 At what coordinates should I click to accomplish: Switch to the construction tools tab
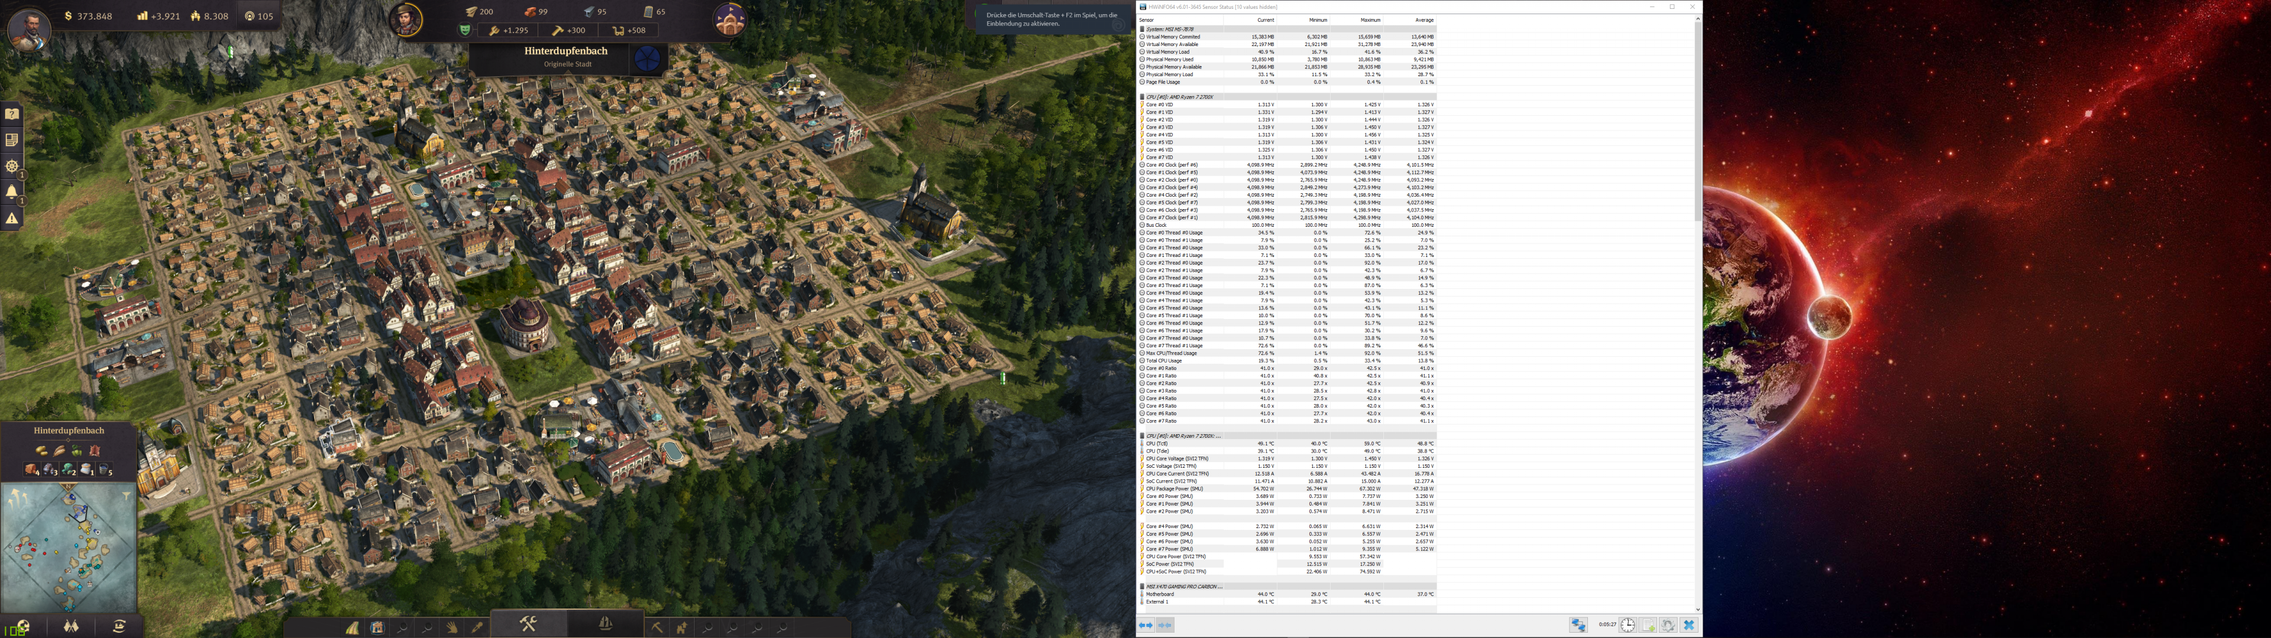pyautogui.click(x=528, y=624)
